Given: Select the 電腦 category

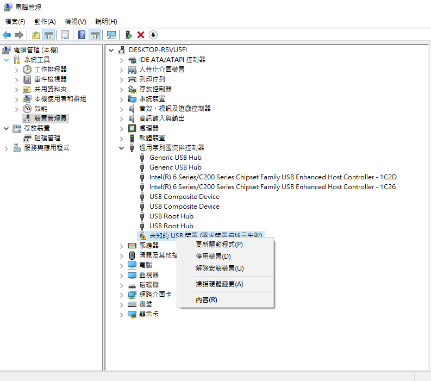Looking at the screenshot, I should [146, 265].
